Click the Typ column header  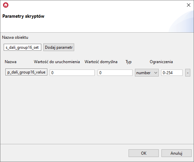click(x=129, y=62)
